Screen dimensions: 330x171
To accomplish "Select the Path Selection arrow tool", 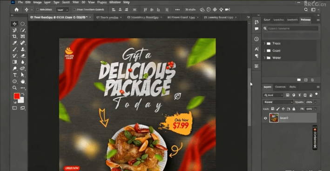I will pyautogui.click(x=22, y=75).
